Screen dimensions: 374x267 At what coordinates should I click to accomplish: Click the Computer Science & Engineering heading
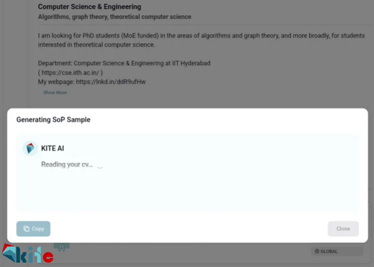(90, 7)
